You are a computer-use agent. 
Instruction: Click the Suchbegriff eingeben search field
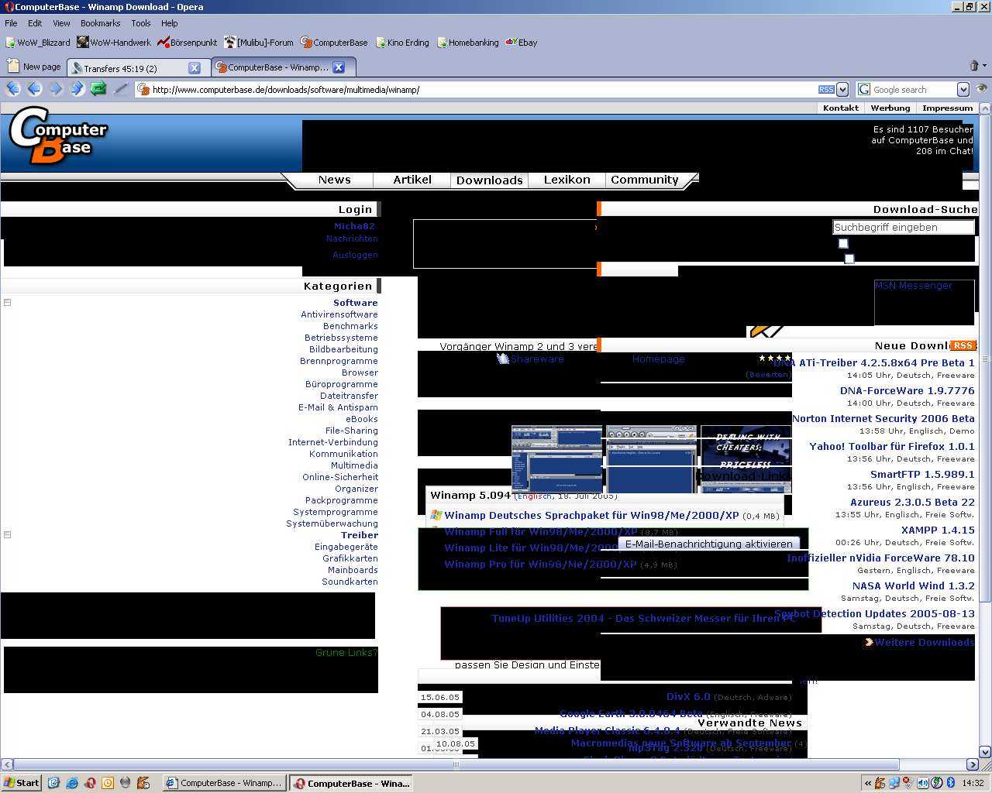pyautogui.click(x=903, y=227)
